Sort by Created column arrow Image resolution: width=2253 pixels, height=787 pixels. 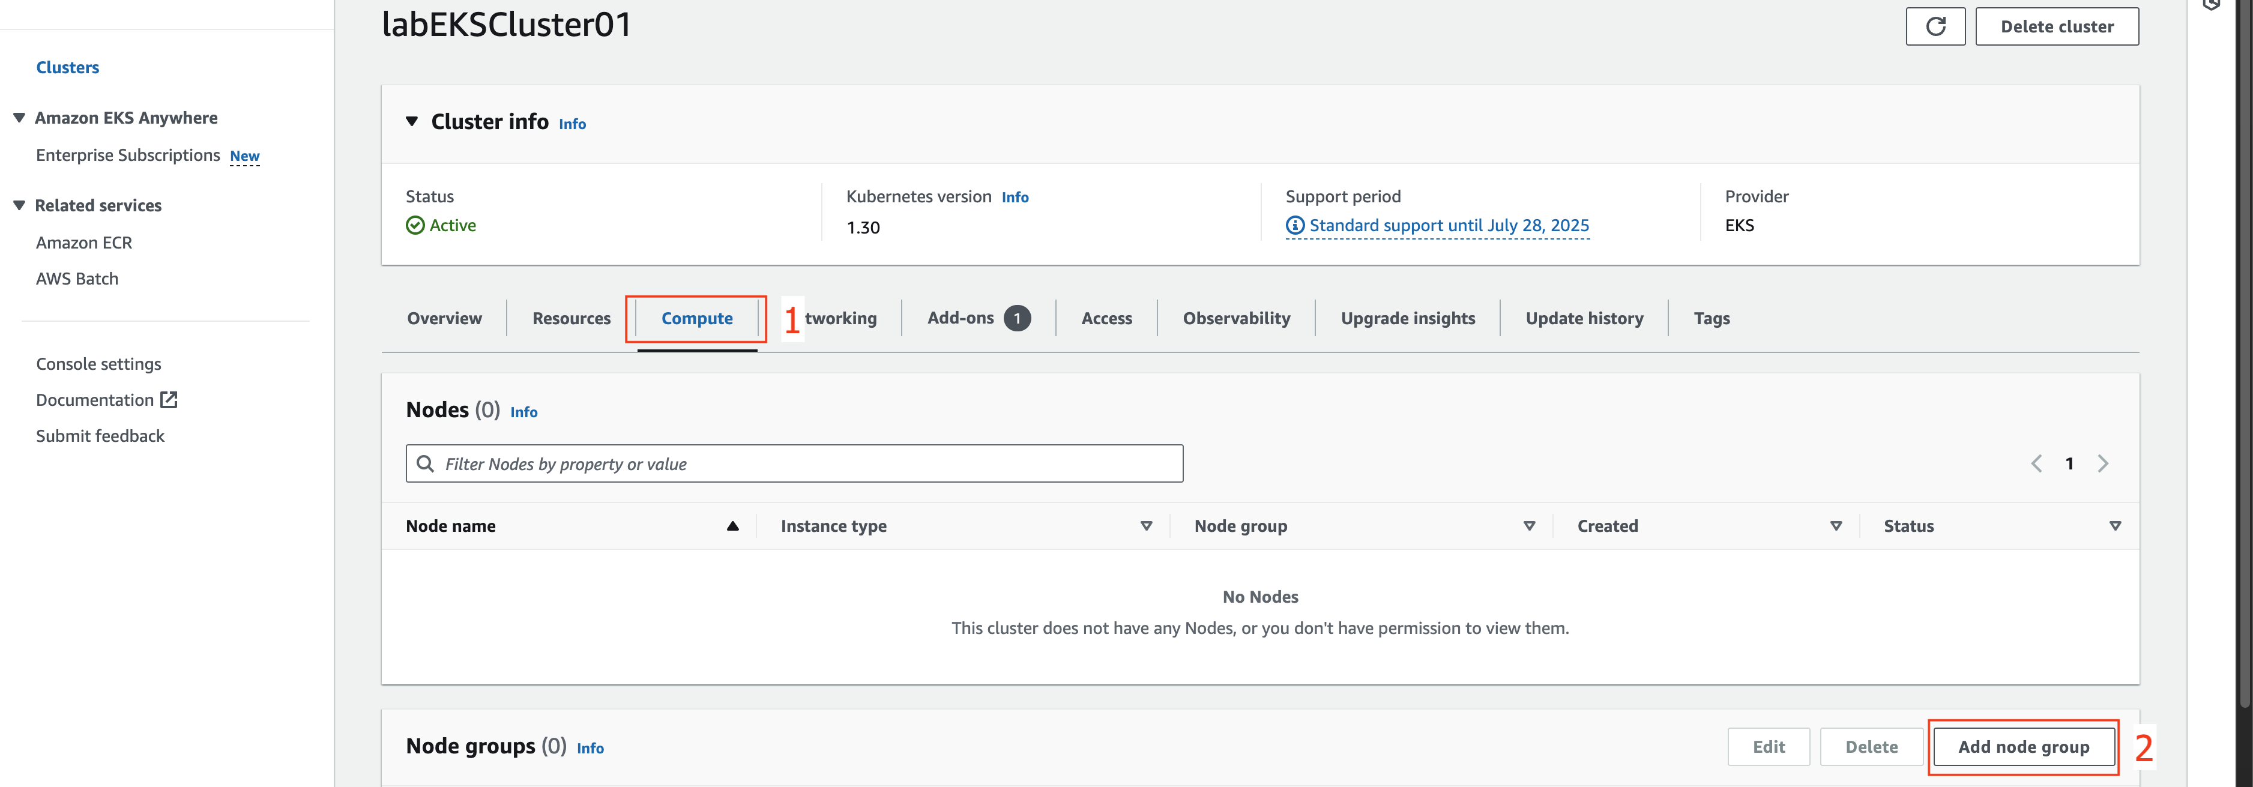1836,526
